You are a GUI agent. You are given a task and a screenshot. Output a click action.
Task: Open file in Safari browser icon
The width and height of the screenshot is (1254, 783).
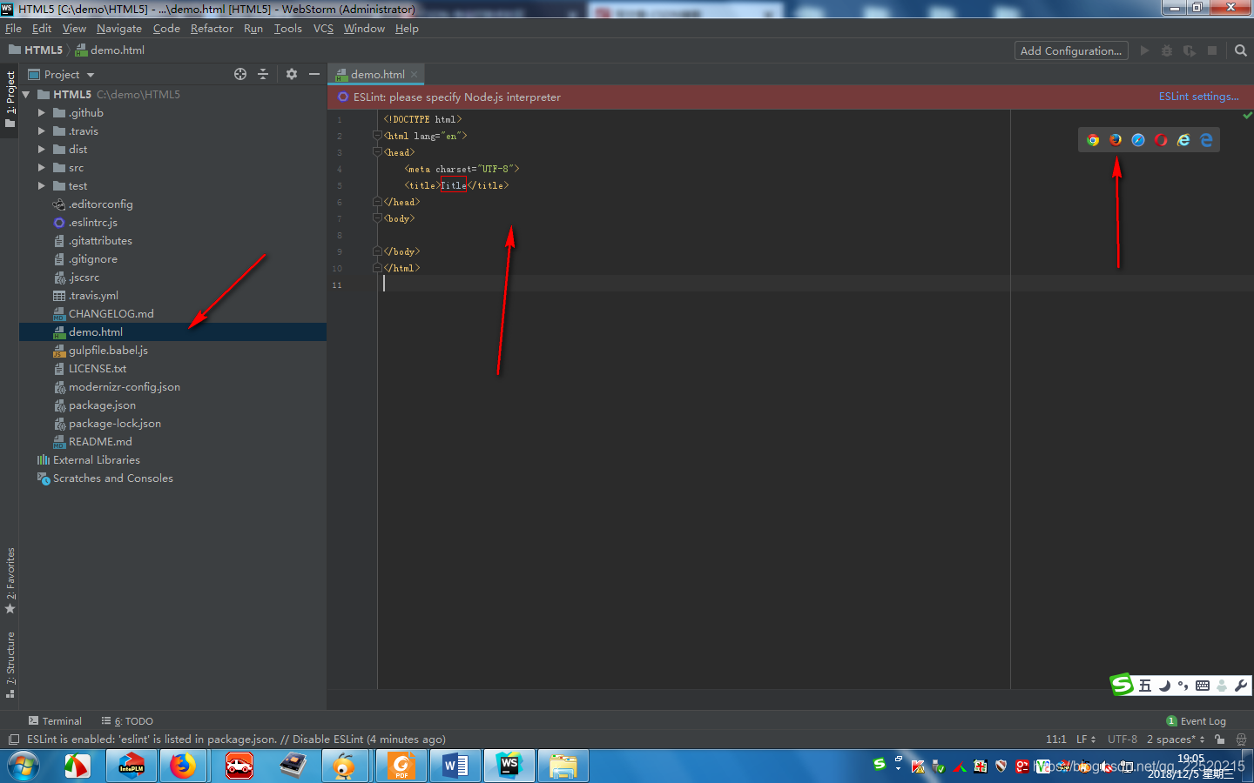pyautogui.click(x=1138, y=140)
